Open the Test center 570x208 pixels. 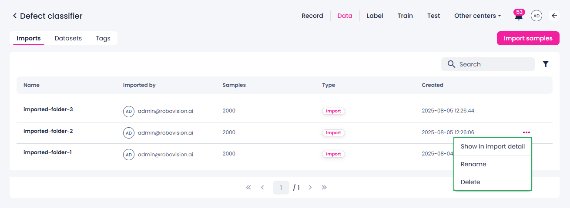434,16
